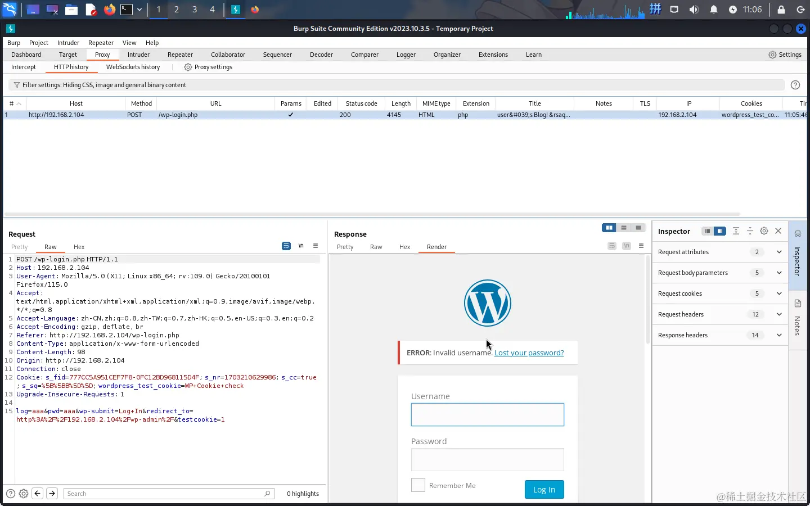Image resolution: width=810 pixels, height=506 pixels.
Task: Open the Notes side tab
Action: tap(798, 319)
